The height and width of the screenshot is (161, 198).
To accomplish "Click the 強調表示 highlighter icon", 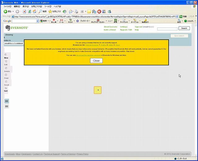I will click(145, 21).
